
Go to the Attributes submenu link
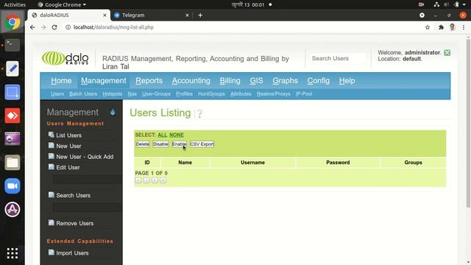(x=241, y=93)
